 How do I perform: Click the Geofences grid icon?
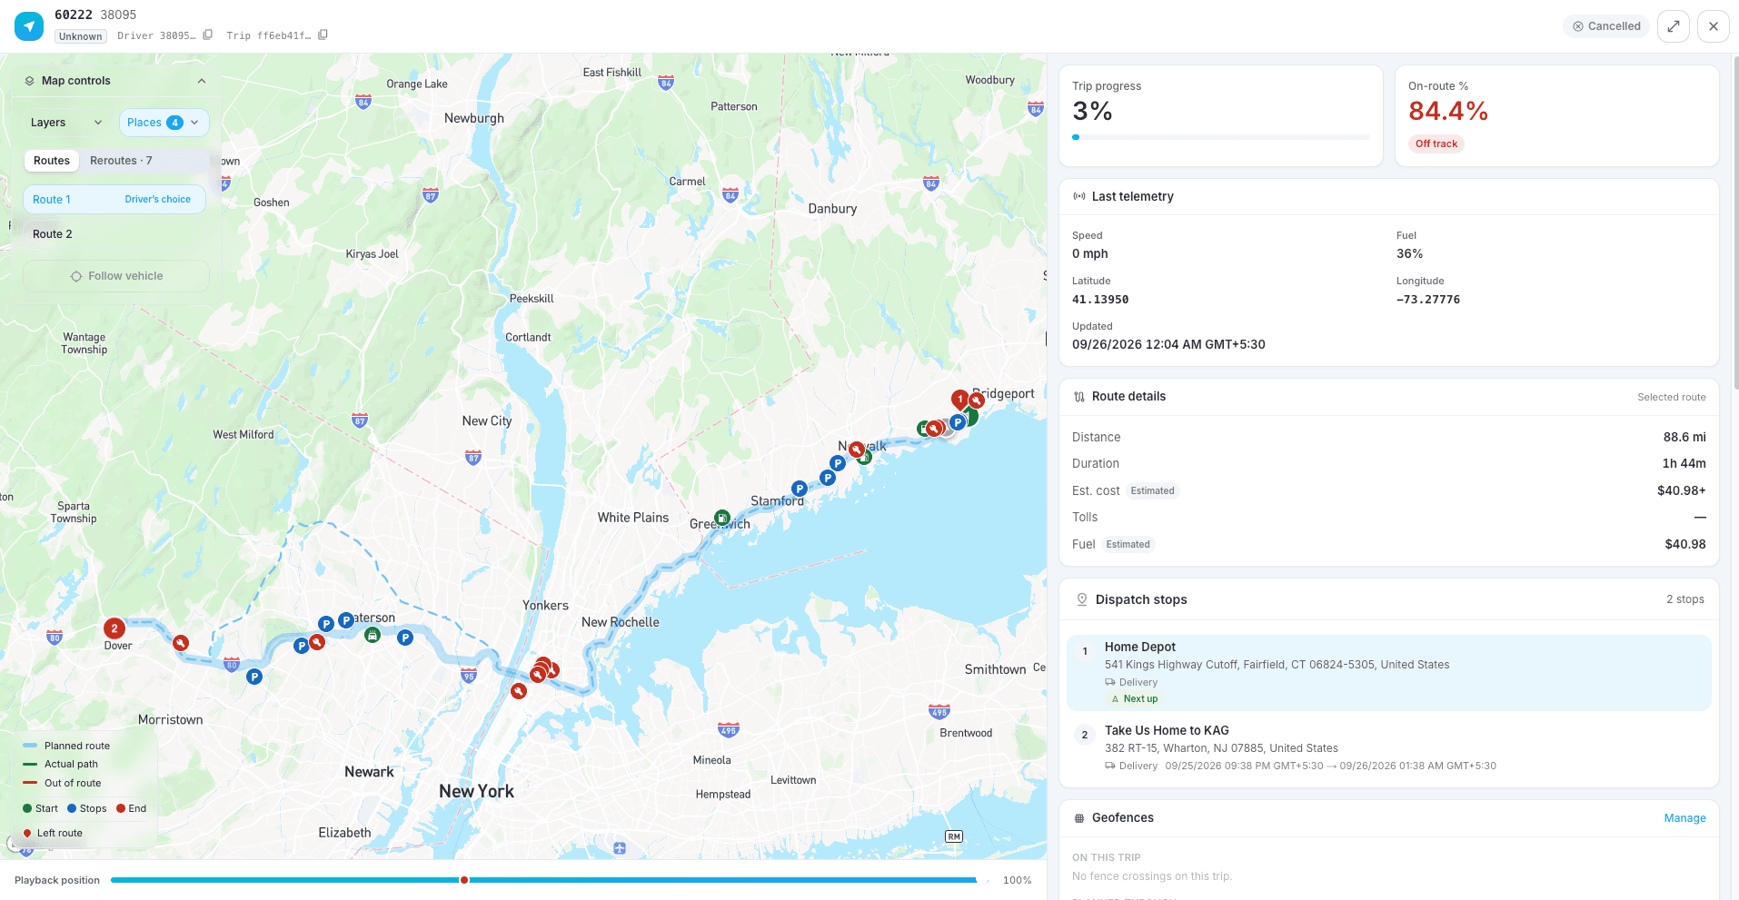(x=1079, y=818)
